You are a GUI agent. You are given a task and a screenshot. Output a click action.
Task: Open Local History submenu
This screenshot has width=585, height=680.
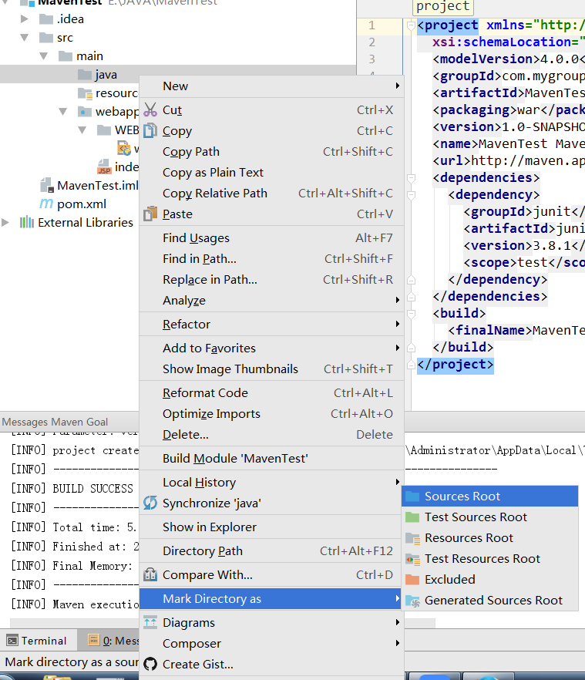coord(272,483)
